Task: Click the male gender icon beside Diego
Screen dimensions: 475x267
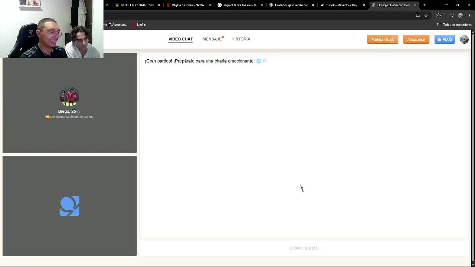Action: click(78, 111)
